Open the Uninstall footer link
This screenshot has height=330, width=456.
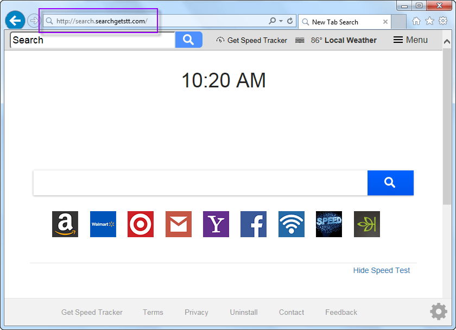[x=244, y=312]
